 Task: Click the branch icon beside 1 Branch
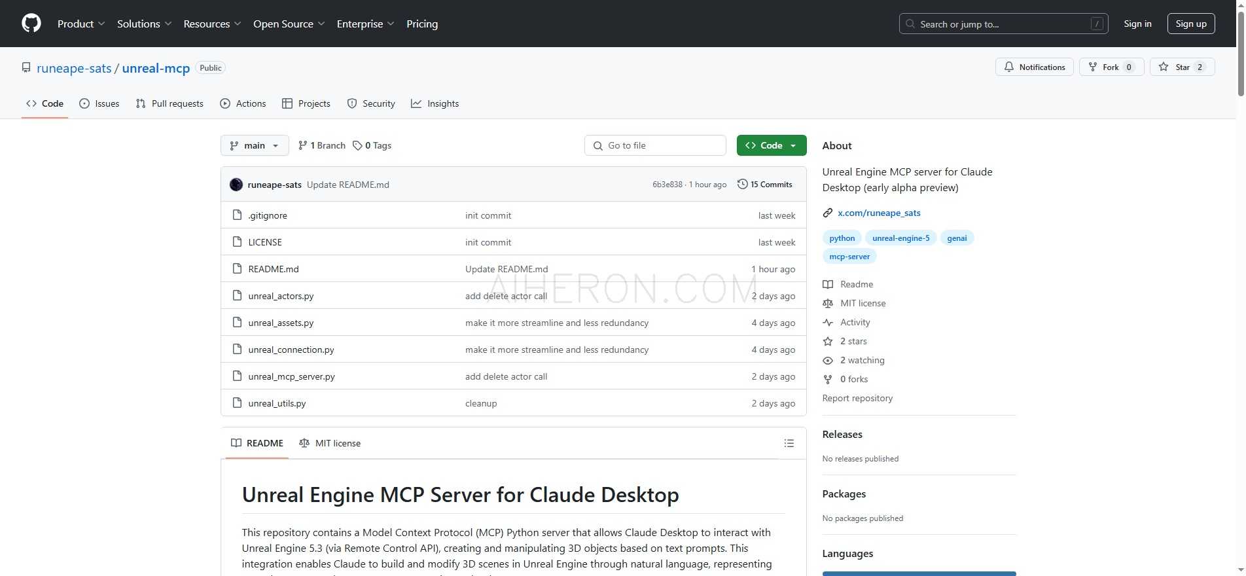click(302, 145)
